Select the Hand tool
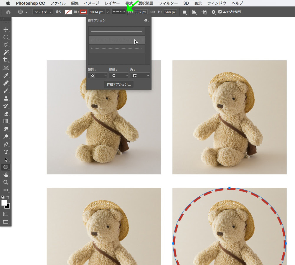The image size is (295, 265). pos(6,175)
